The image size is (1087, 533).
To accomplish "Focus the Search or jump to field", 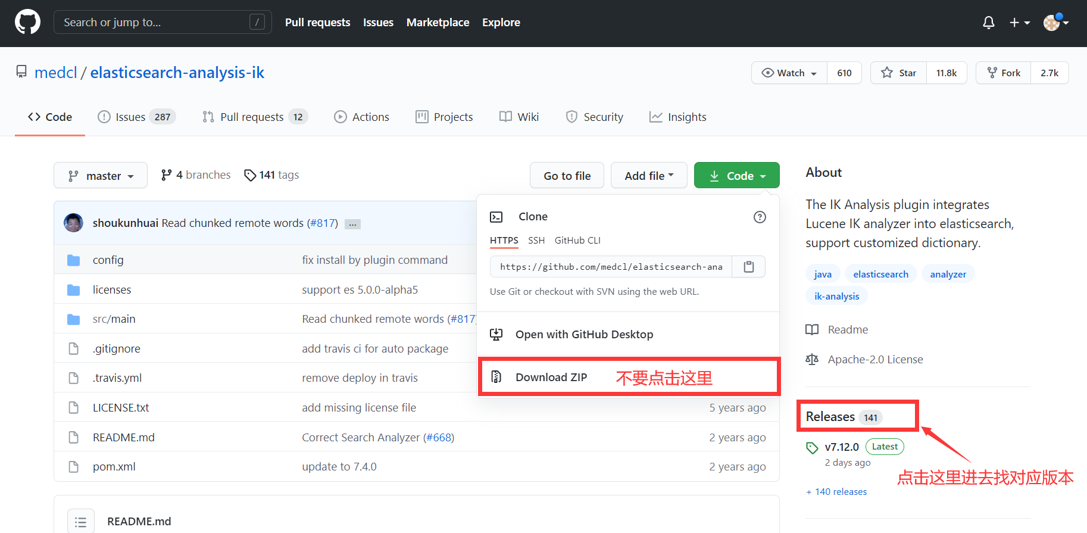I will coord(163,22).
